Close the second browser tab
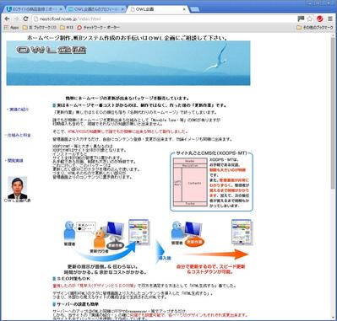This screenshot has height=321, width=337. pos(122,9)
